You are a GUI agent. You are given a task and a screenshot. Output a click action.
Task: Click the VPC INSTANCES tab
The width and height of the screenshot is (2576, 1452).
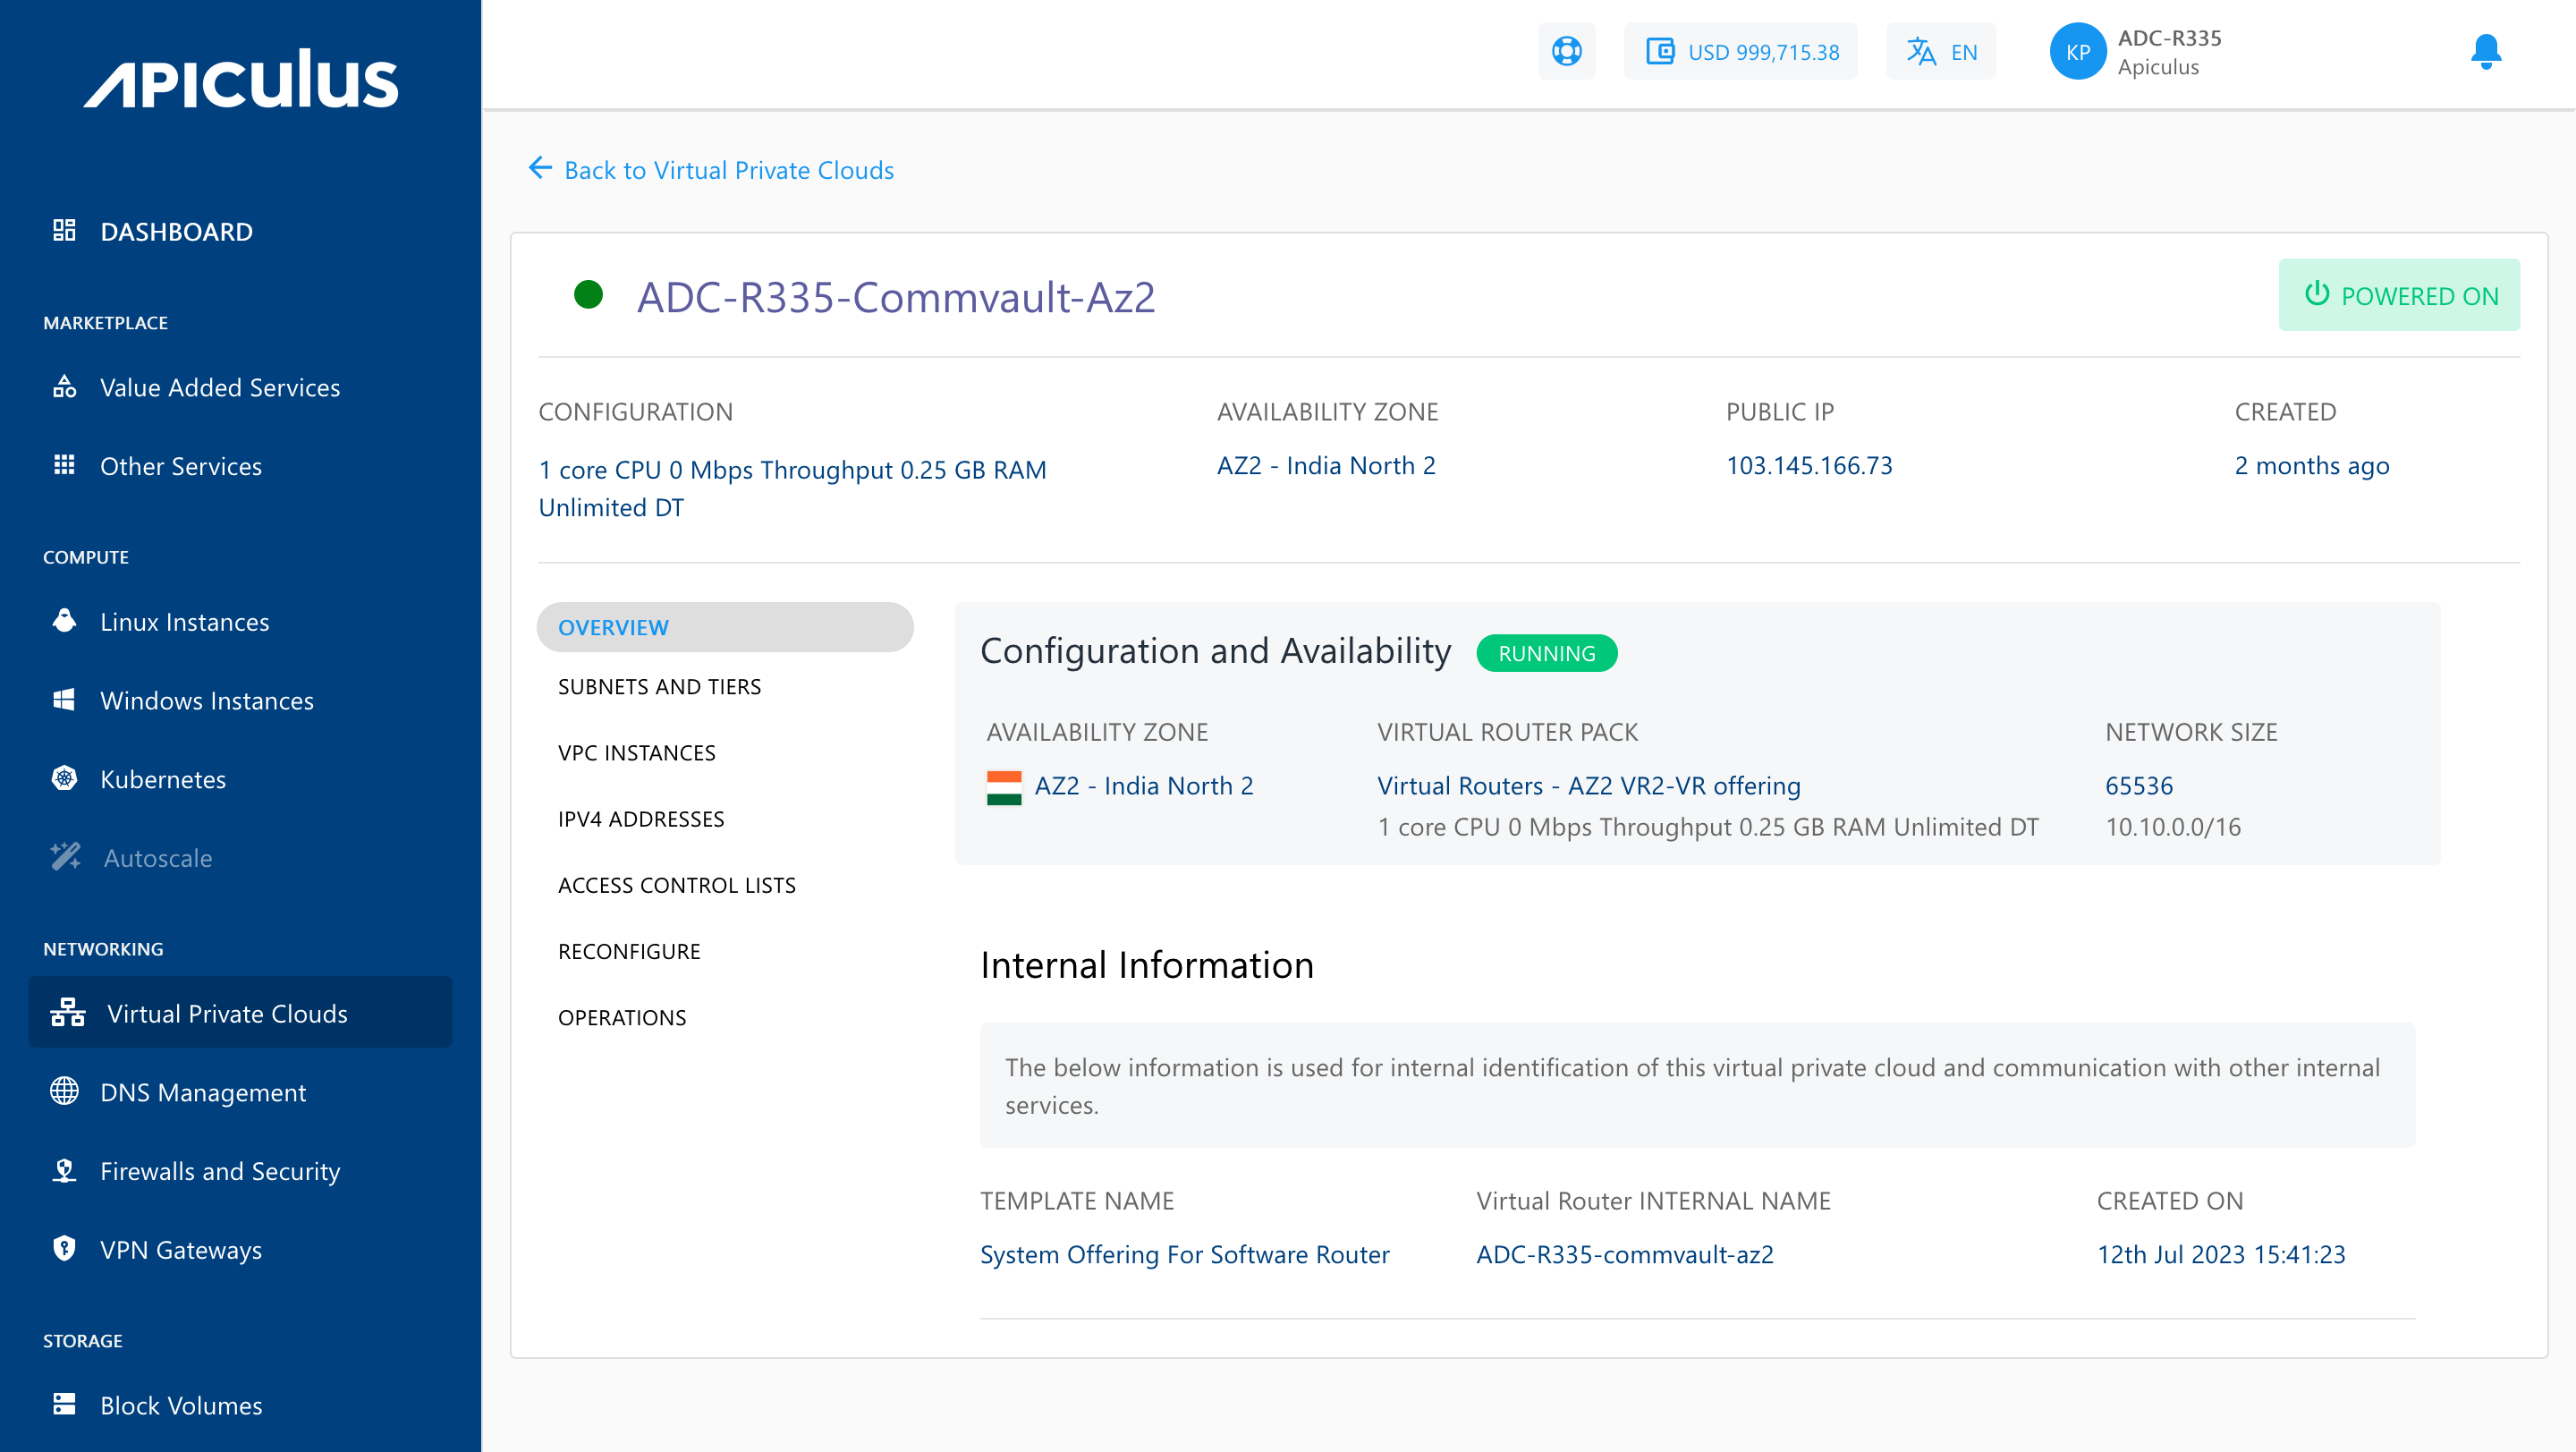pyautogui.click(x=637, y=751)
